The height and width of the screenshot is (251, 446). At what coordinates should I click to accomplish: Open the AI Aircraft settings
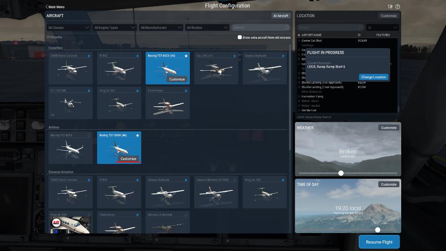coord(281,16)
